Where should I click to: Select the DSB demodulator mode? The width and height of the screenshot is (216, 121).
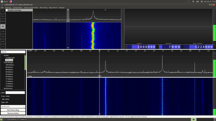click(3, 42)
